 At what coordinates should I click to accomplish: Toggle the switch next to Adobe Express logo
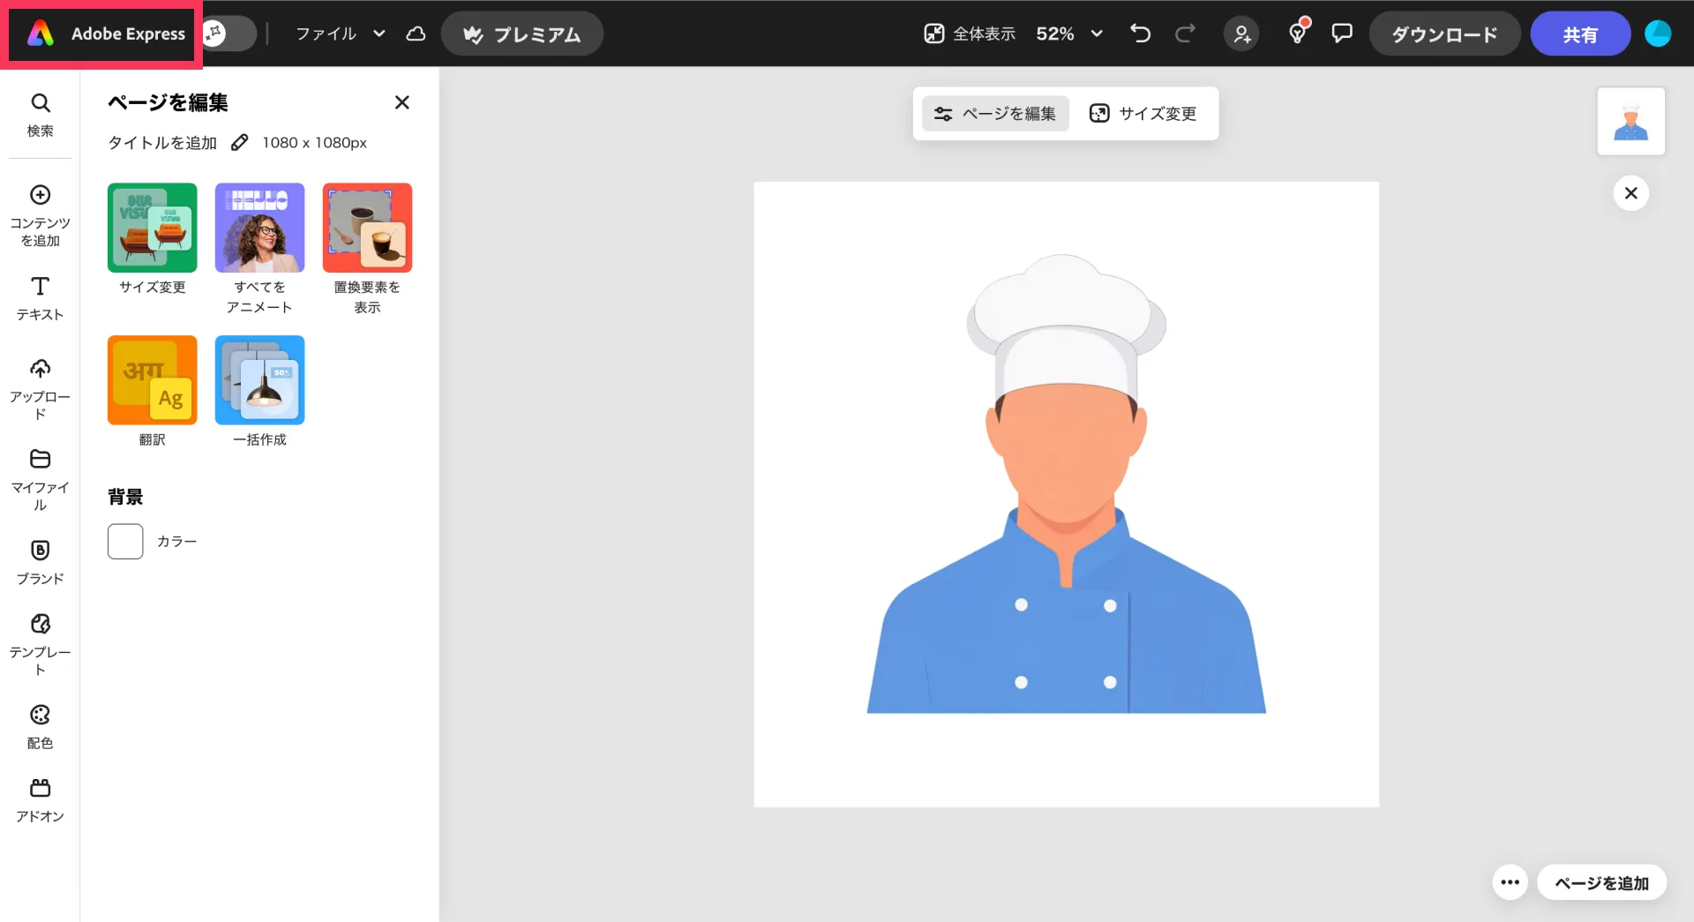click(x=228, y=34)
